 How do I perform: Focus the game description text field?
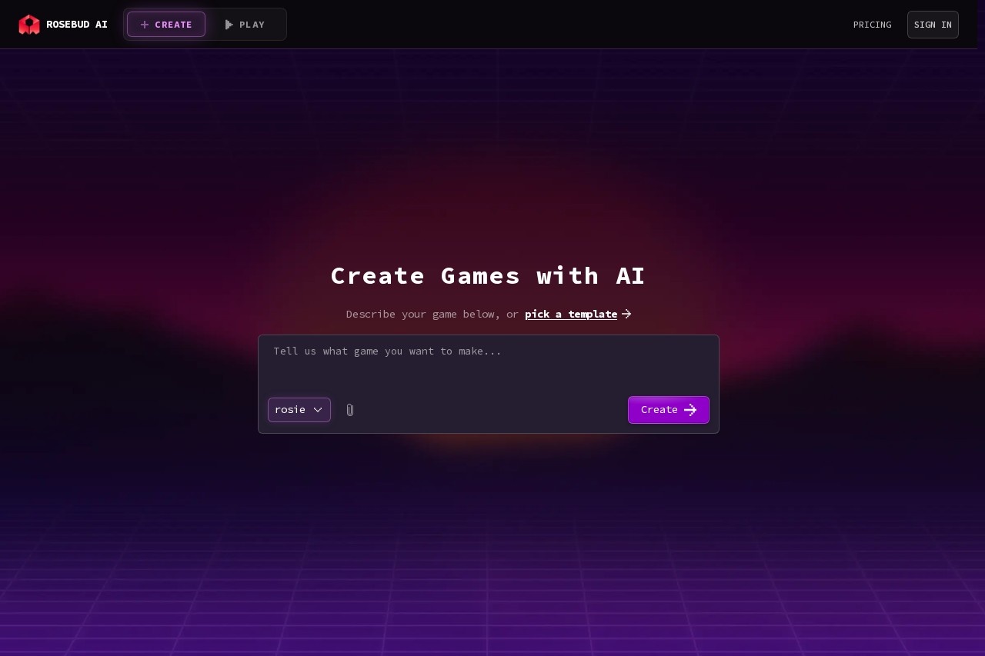[489, 363]
